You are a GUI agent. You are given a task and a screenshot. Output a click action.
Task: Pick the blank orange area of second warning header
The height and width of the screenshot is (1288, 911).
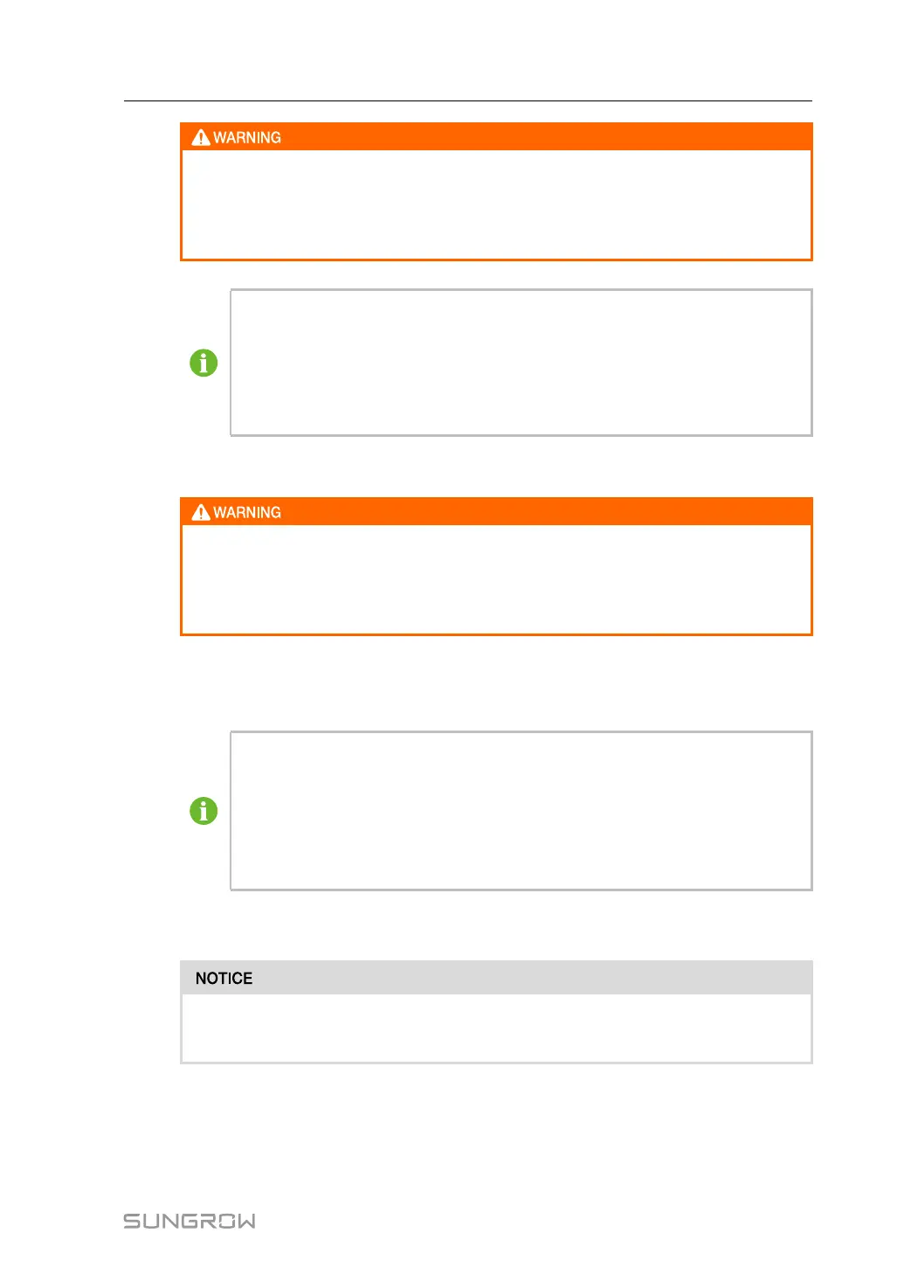[x=542, y=512]
